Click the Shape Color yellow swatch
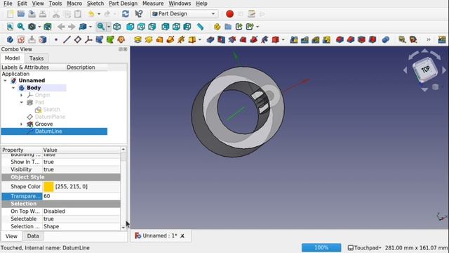This screenshot has width=449, height=253. 48,187
